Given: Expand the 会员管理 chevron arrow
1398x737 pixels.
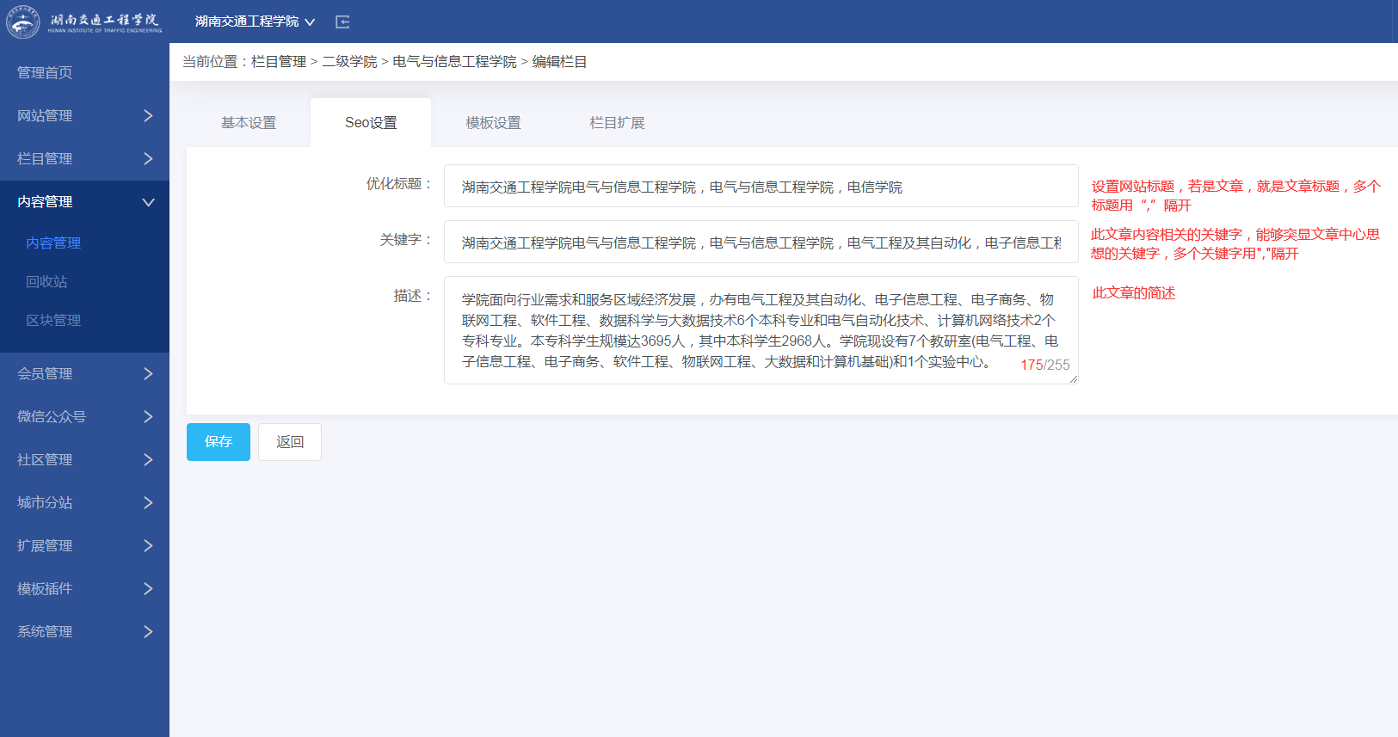Looking at the screenshot, I should click(x=148, y=374).
